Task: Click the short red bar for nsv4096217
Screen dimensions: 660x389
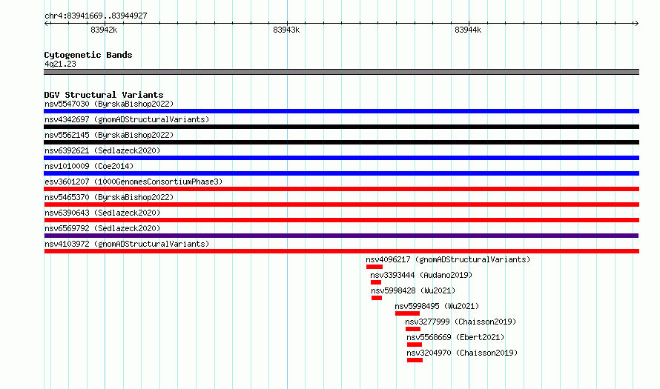Action: (x=374, y=267)
